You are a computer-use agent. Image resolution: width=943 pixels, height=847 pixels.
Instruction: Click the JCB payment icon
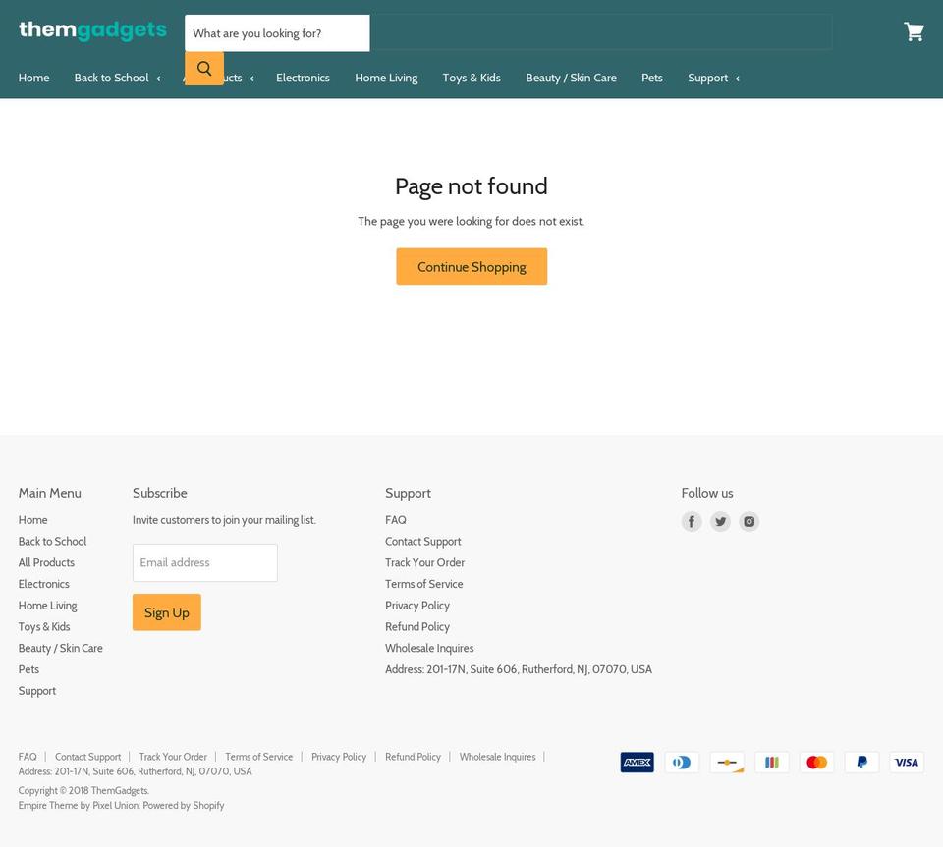(x=772, y=763)
